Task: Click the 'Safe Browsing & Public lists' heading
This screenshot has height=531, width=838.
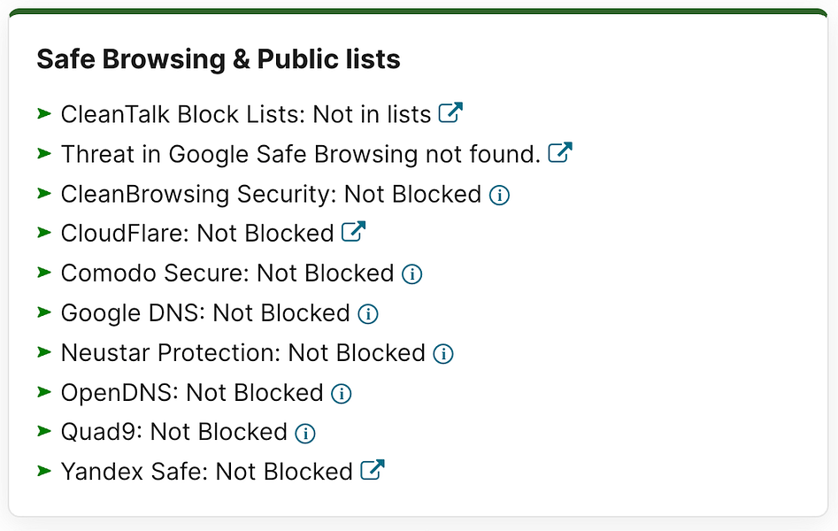Action: point(219,58)
